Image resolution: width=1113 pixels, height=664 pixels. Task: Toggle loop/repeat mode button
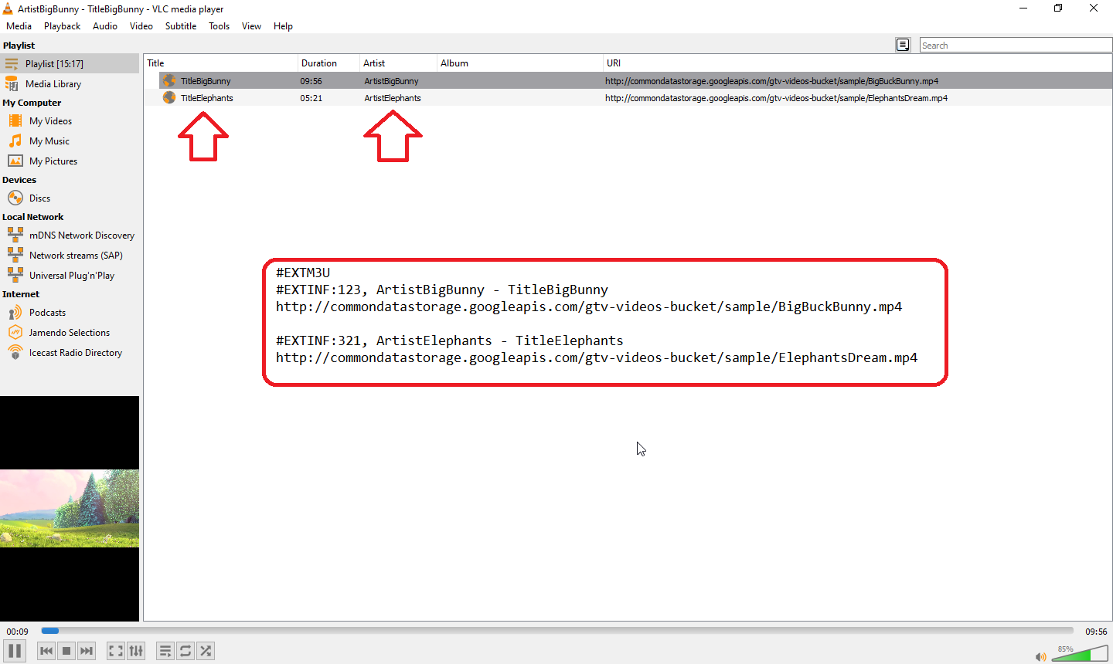click(185, 651)
